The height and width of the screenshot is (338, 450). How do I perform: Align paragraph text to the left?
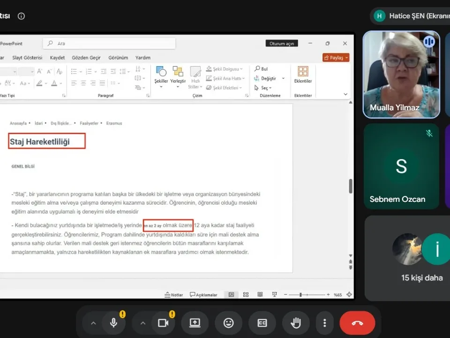coord(74,83)
